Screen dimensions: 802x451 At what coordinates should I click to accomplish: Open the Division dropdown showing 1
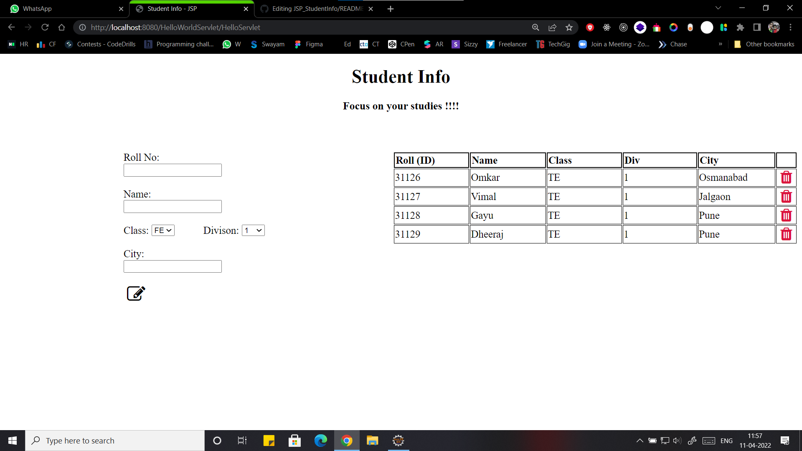(253, 230)
